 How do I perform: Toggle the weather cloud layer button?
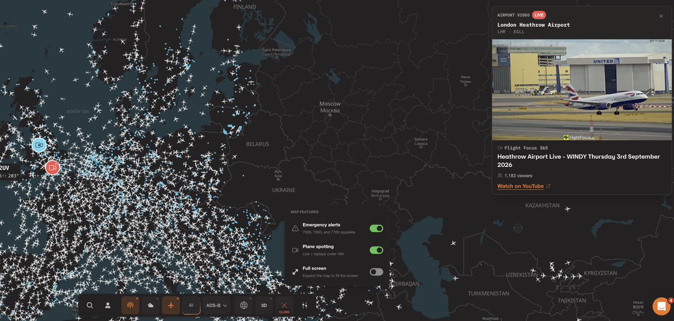tap(151, 305)
